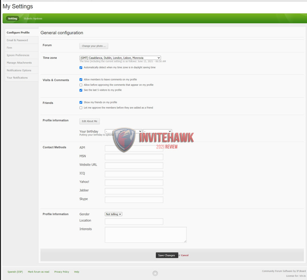Click the Change your photo button
Image resolution: width=307 pixels, height=280 pixels.
click(94, 46)
